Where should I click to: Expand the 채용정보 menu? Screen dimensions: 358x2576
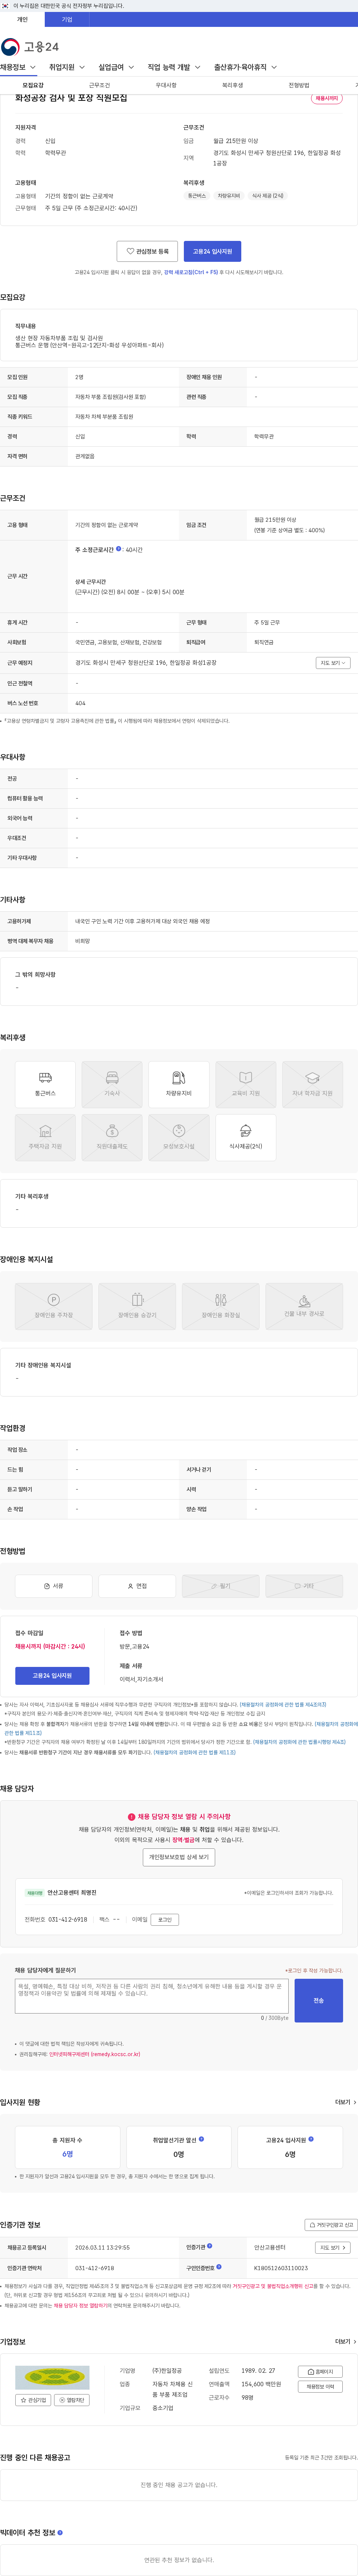(x=18, y=67)
